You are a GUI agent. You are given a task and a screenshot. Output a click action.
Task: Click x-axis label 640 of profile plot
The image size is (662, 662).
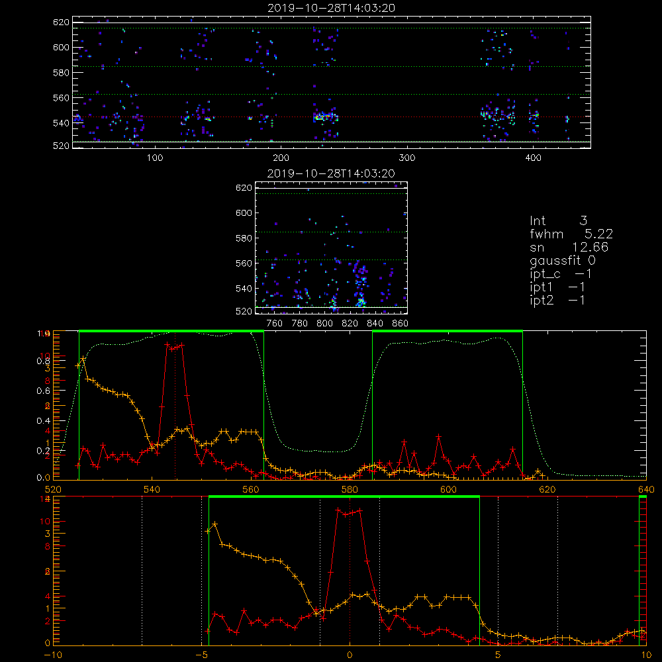pyautogui.click(x=646, y=489)
